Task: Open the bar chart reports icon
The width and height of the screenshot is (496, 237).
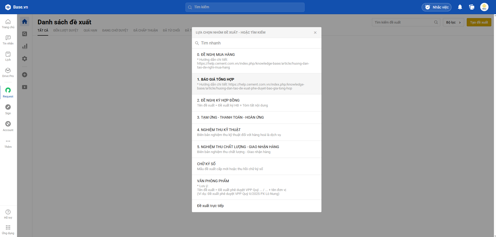Action: coord(25,46)
